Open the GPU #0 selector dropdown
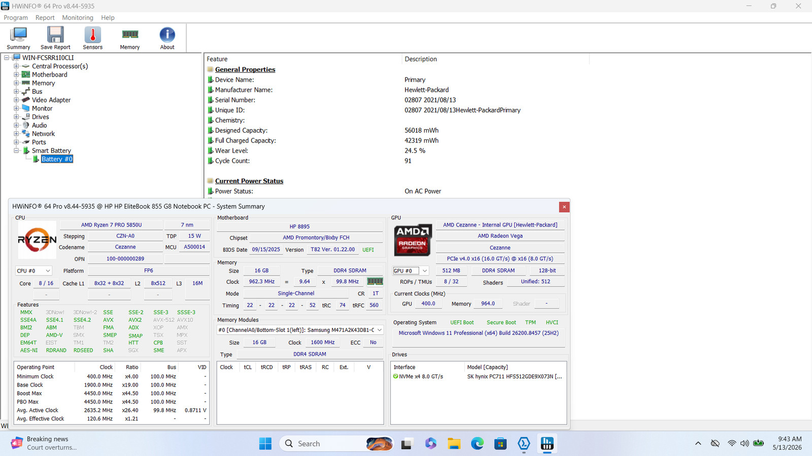This screenshot has height=456, width=812. (x=411, y=271)
